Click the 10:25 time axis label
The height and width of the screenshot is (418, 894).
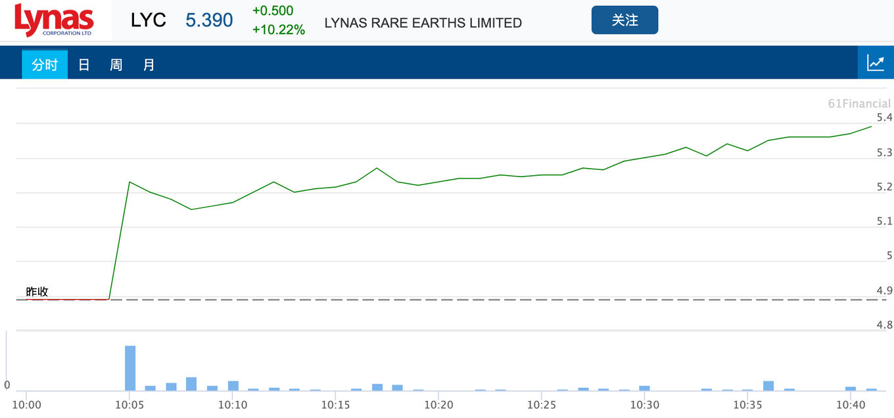(x=542, y=405)
